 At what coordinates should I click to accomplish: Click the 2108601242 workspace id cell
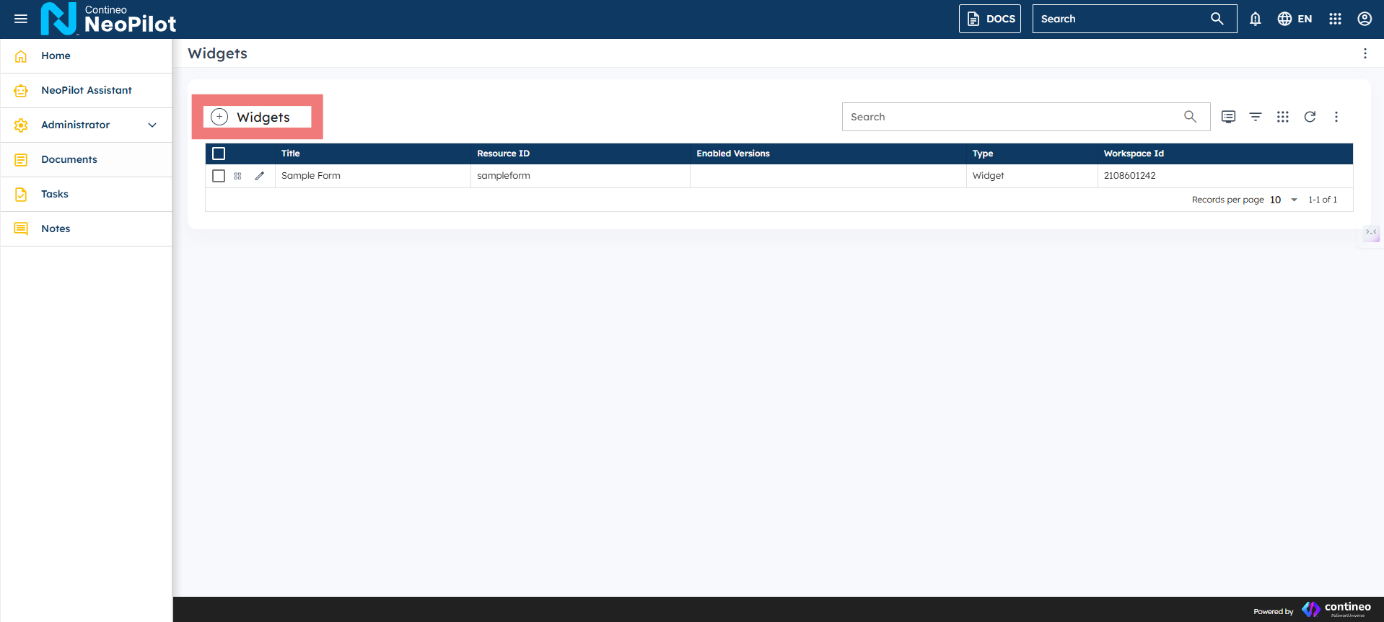[x=1225, y=176]
